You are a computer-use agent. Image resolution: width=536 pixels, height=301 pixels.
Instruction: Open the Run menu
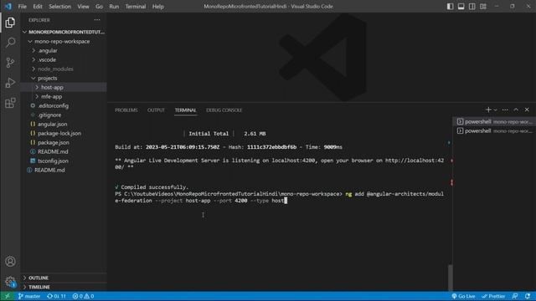pyautogui.click(x=114, y=7)
